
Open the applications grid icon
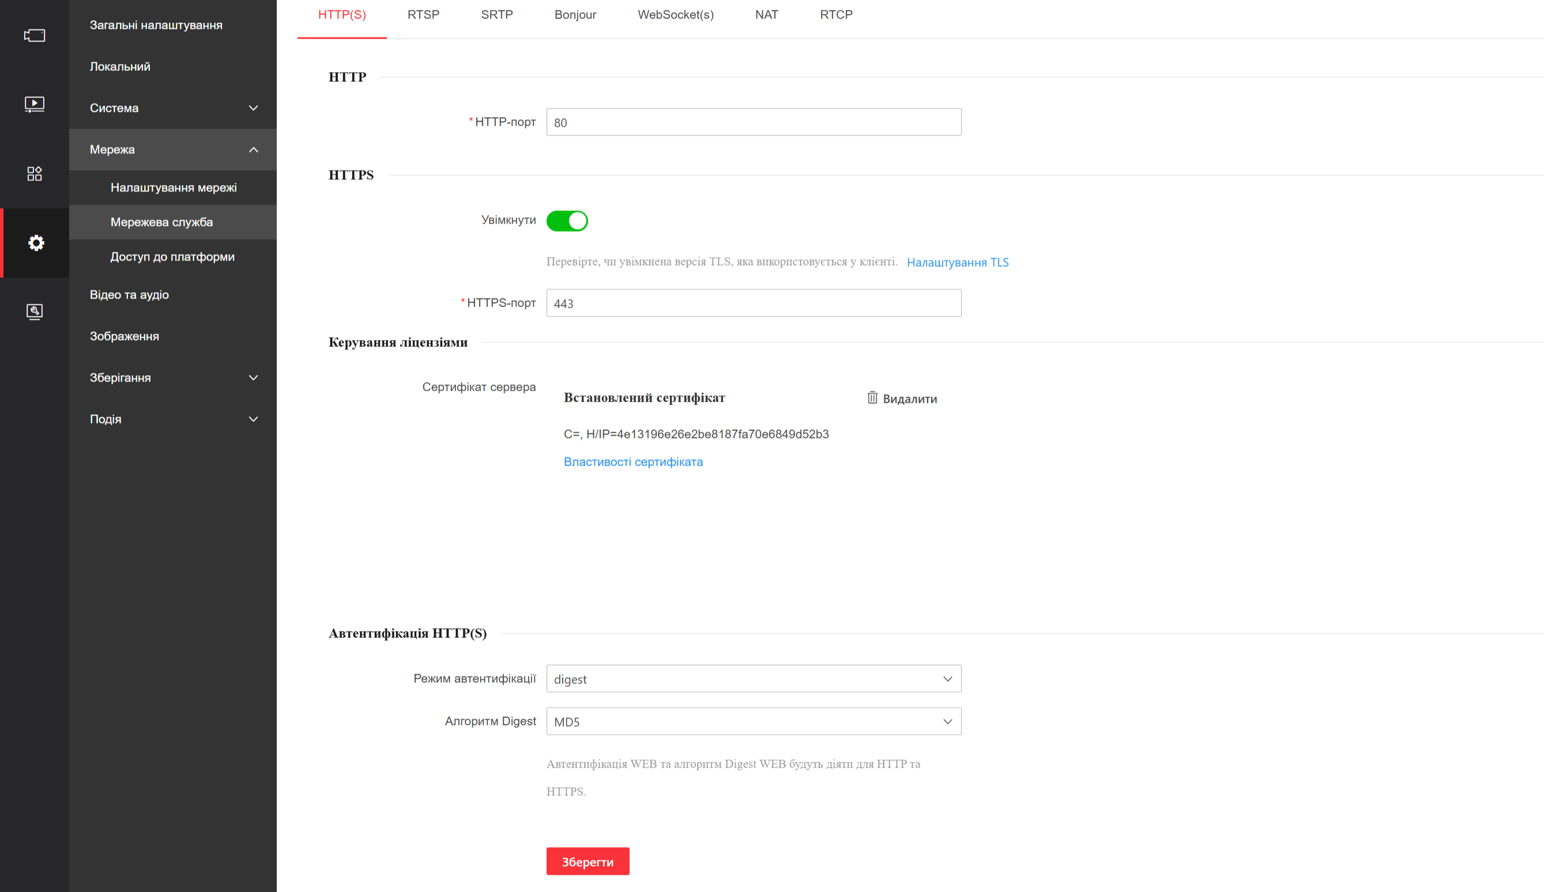(35, 174)
